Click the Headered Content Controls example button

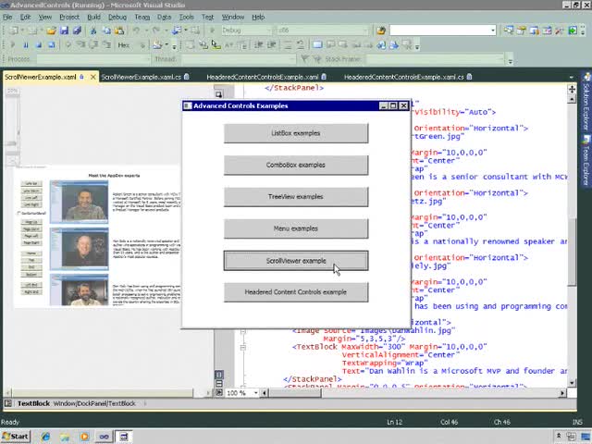tap(296, 292)
